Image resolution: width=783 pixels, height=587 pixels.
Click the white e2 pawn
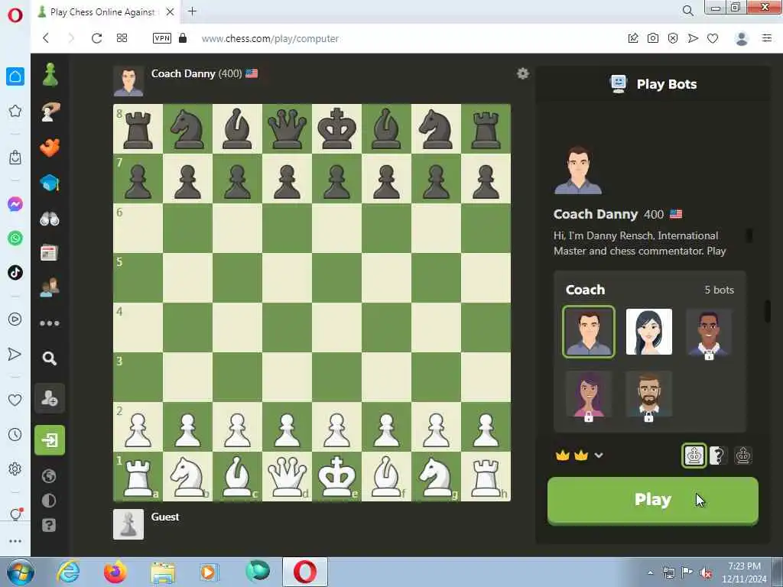(x=336, y=427)
